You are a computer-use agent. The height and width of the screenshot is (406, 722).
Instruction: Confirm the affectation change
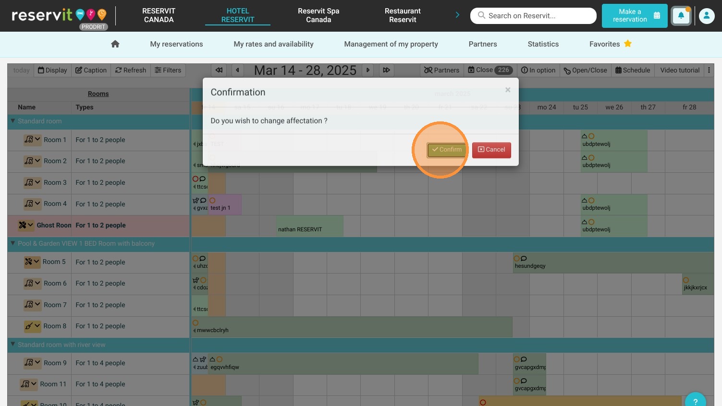click(446, 150)
